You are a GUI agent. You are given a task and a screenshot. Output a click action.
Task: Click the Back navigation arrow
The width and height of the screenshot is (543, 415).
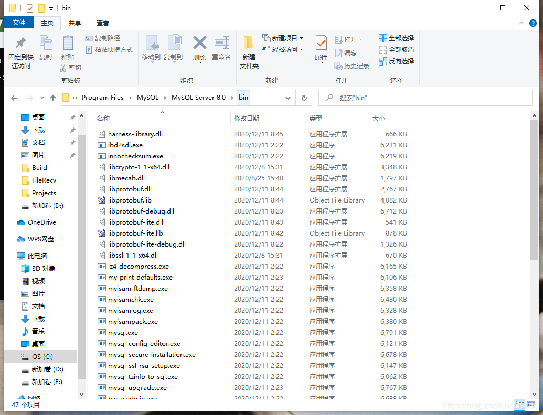coord(14,98)
